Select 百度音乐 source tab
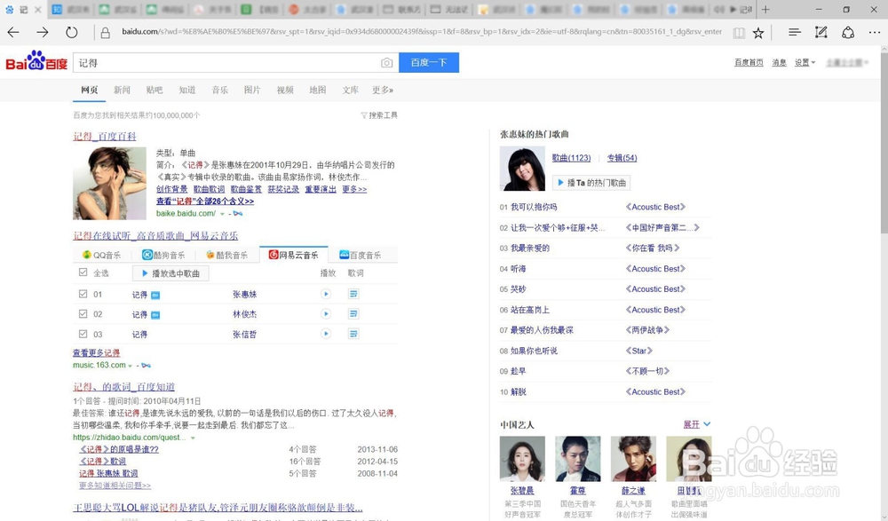The image size is (888, 521). [x=361, y=255]
